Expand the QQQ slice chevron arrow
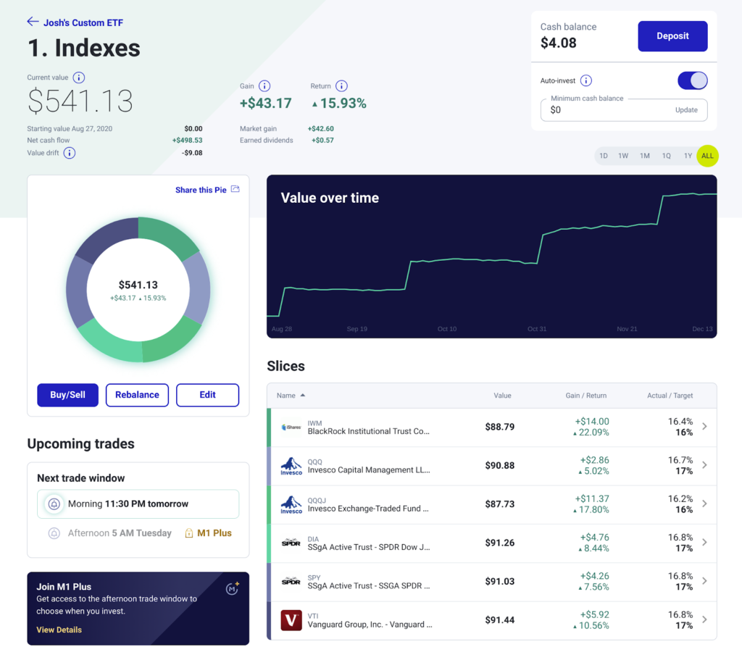Screen dimensions: 742x655 [704, 465]
